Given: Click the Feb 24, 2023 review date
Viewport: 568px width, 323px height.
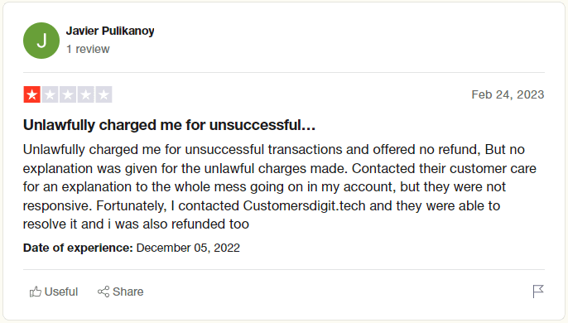Looking at the screenshot, I should [x=508, y=94].
